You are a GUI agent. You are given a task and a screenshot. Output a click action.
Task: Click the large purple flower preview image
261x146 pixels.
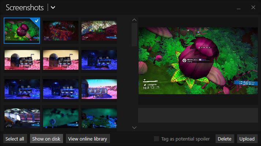pos(198,61)
